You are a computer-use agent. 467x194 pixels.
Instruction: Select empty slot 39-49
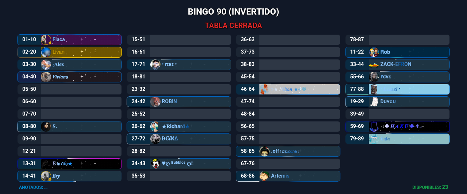click(397, 114)
